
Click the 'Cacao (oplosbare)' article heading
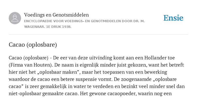(33, 45)
